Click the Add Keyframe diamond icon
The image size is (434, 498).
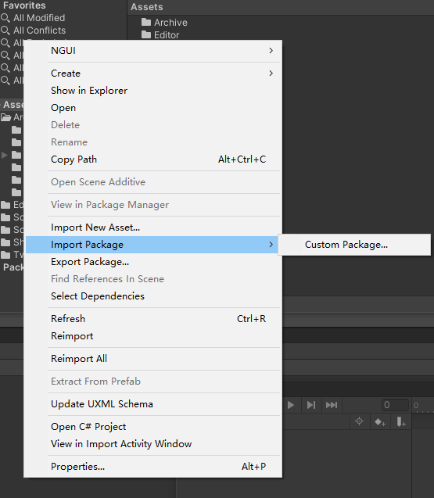(x=380, y=422)
